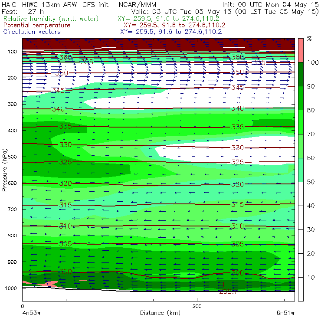This screenshot has width=321, height=321.
Task: Click the '300' pressure axis tick label
Action: (12, 104)
